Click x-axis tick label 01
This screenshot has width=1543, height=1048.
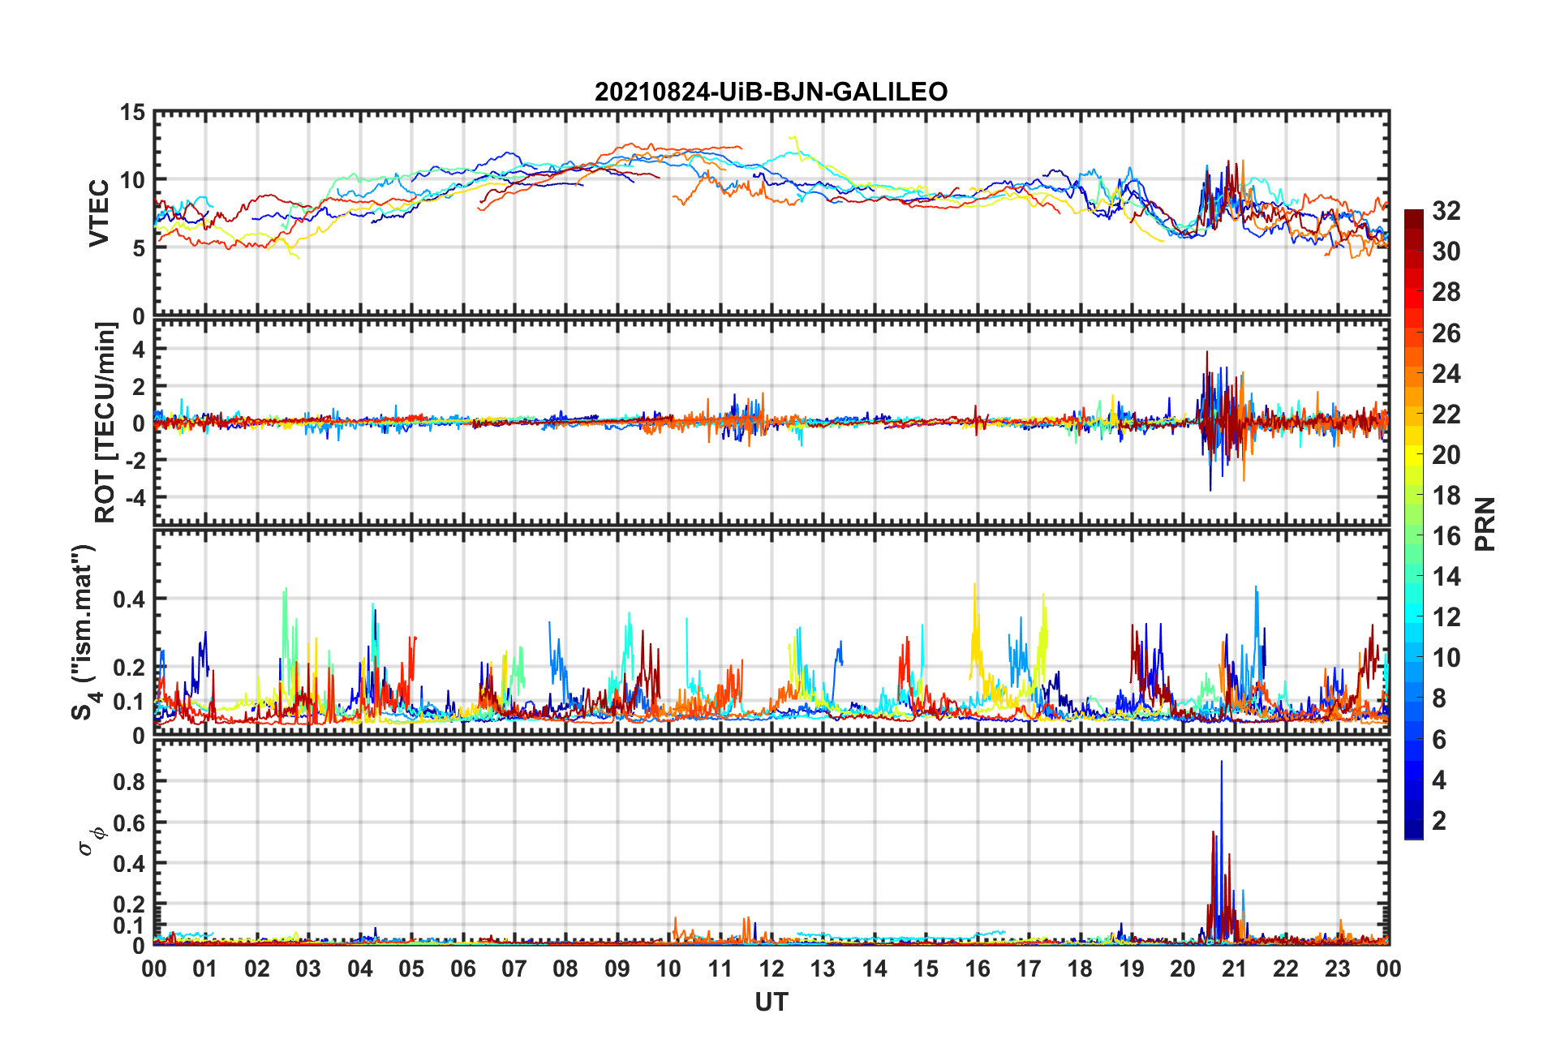pyautogui.click(x=205, y=969)
